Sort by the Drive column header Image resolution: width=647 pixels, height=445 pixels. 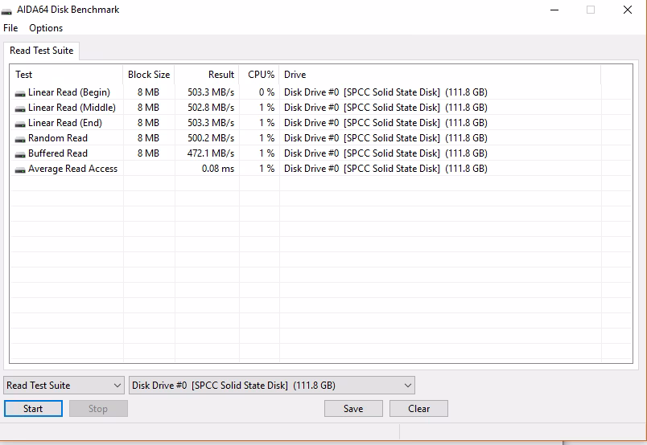tap(440, 75)
